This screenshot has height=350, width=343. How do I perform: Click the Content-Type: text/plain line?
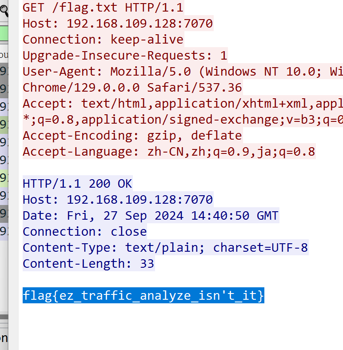165,247
